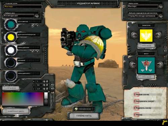Click the yellow winged-sword emblem image
168x126 pixels.
click(x=146, y=36)
